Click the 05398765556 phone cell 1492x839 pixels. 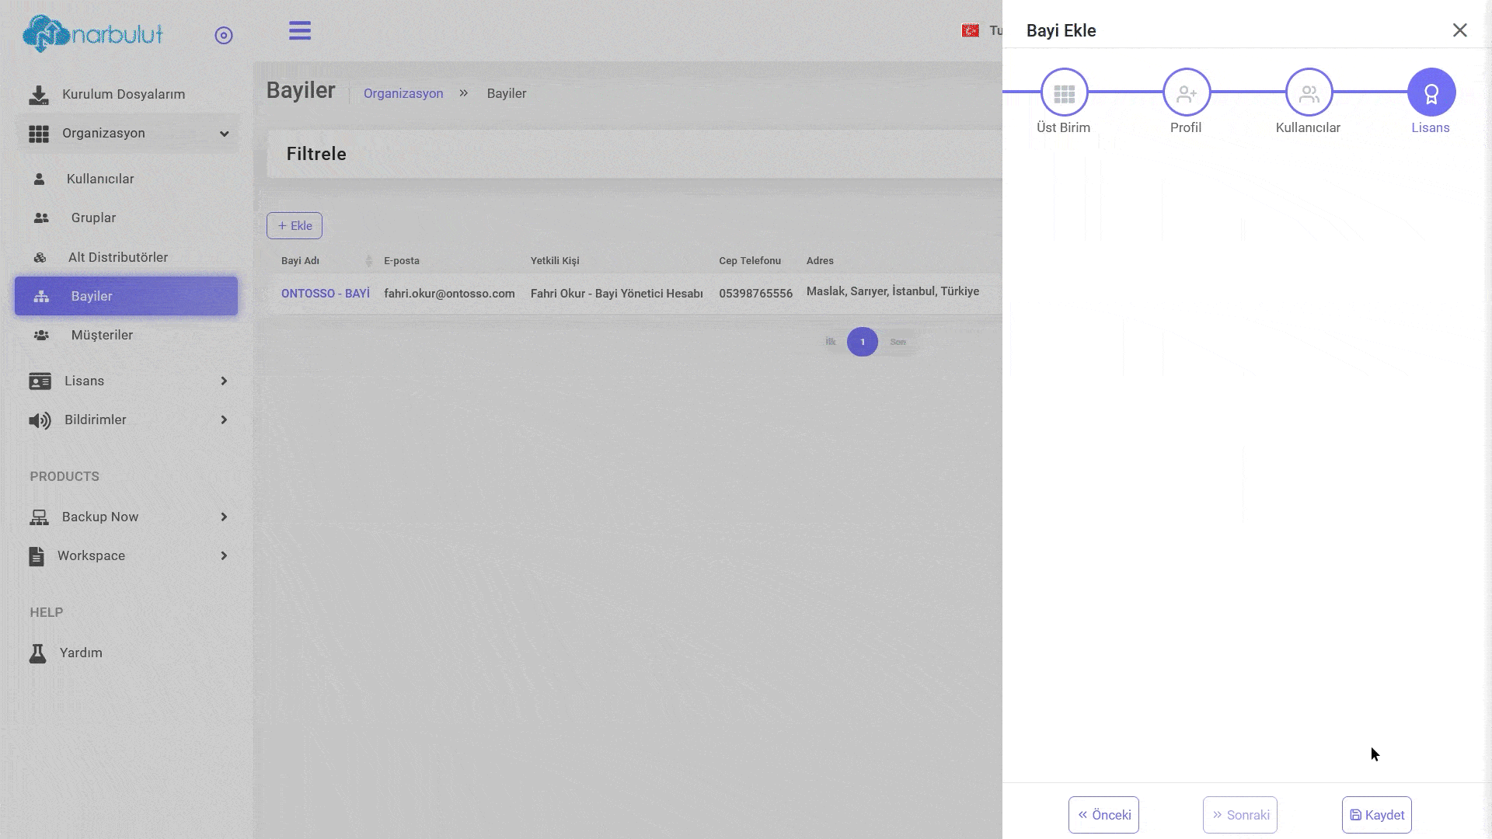755,294
